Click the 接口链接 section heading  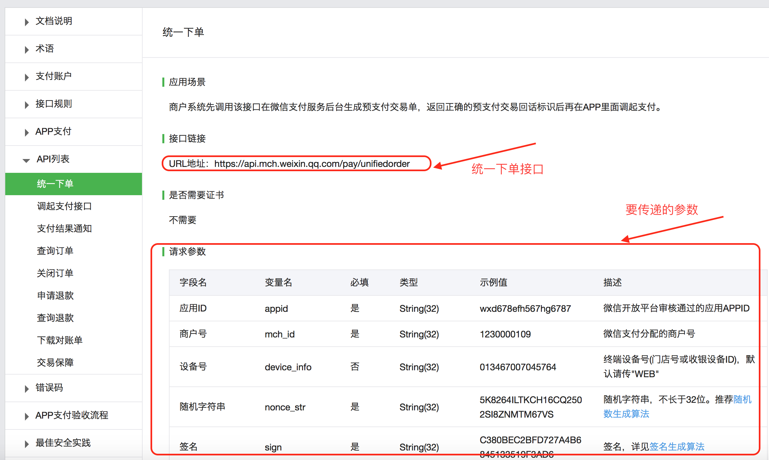pos(187,139)
